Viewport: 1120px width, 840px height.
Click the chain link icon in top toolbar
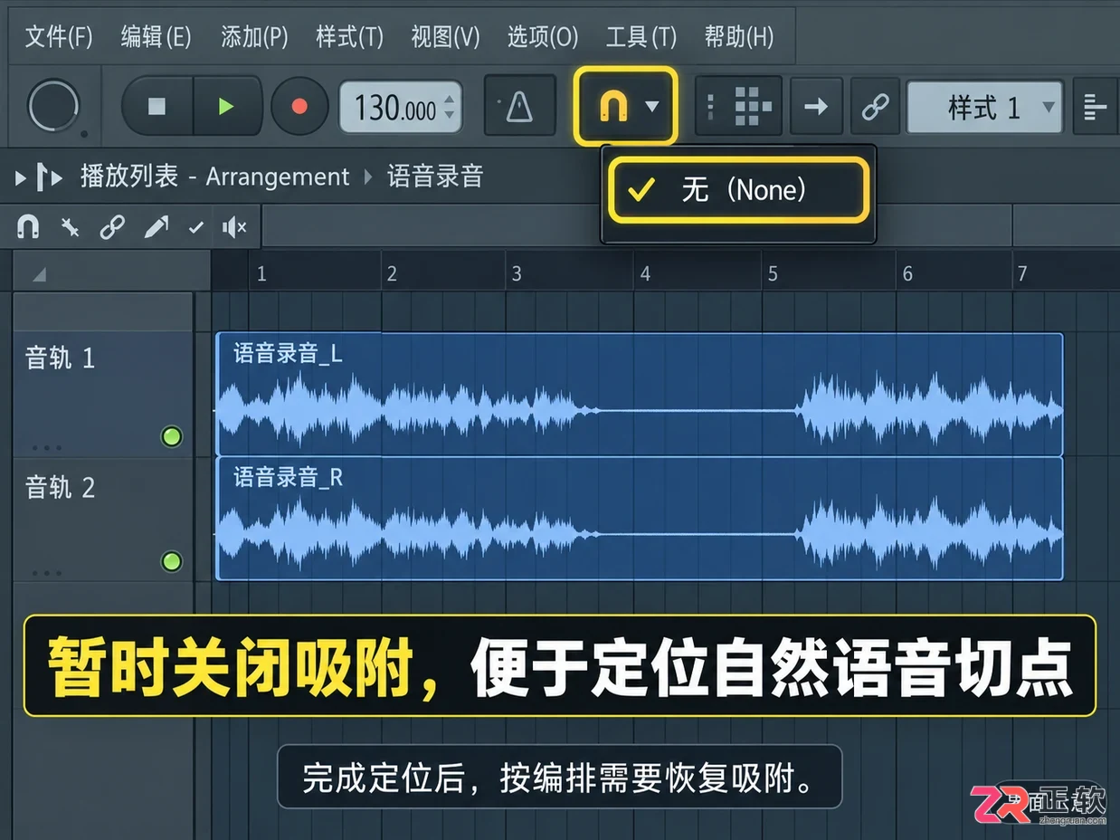click(x=874, y=107)
